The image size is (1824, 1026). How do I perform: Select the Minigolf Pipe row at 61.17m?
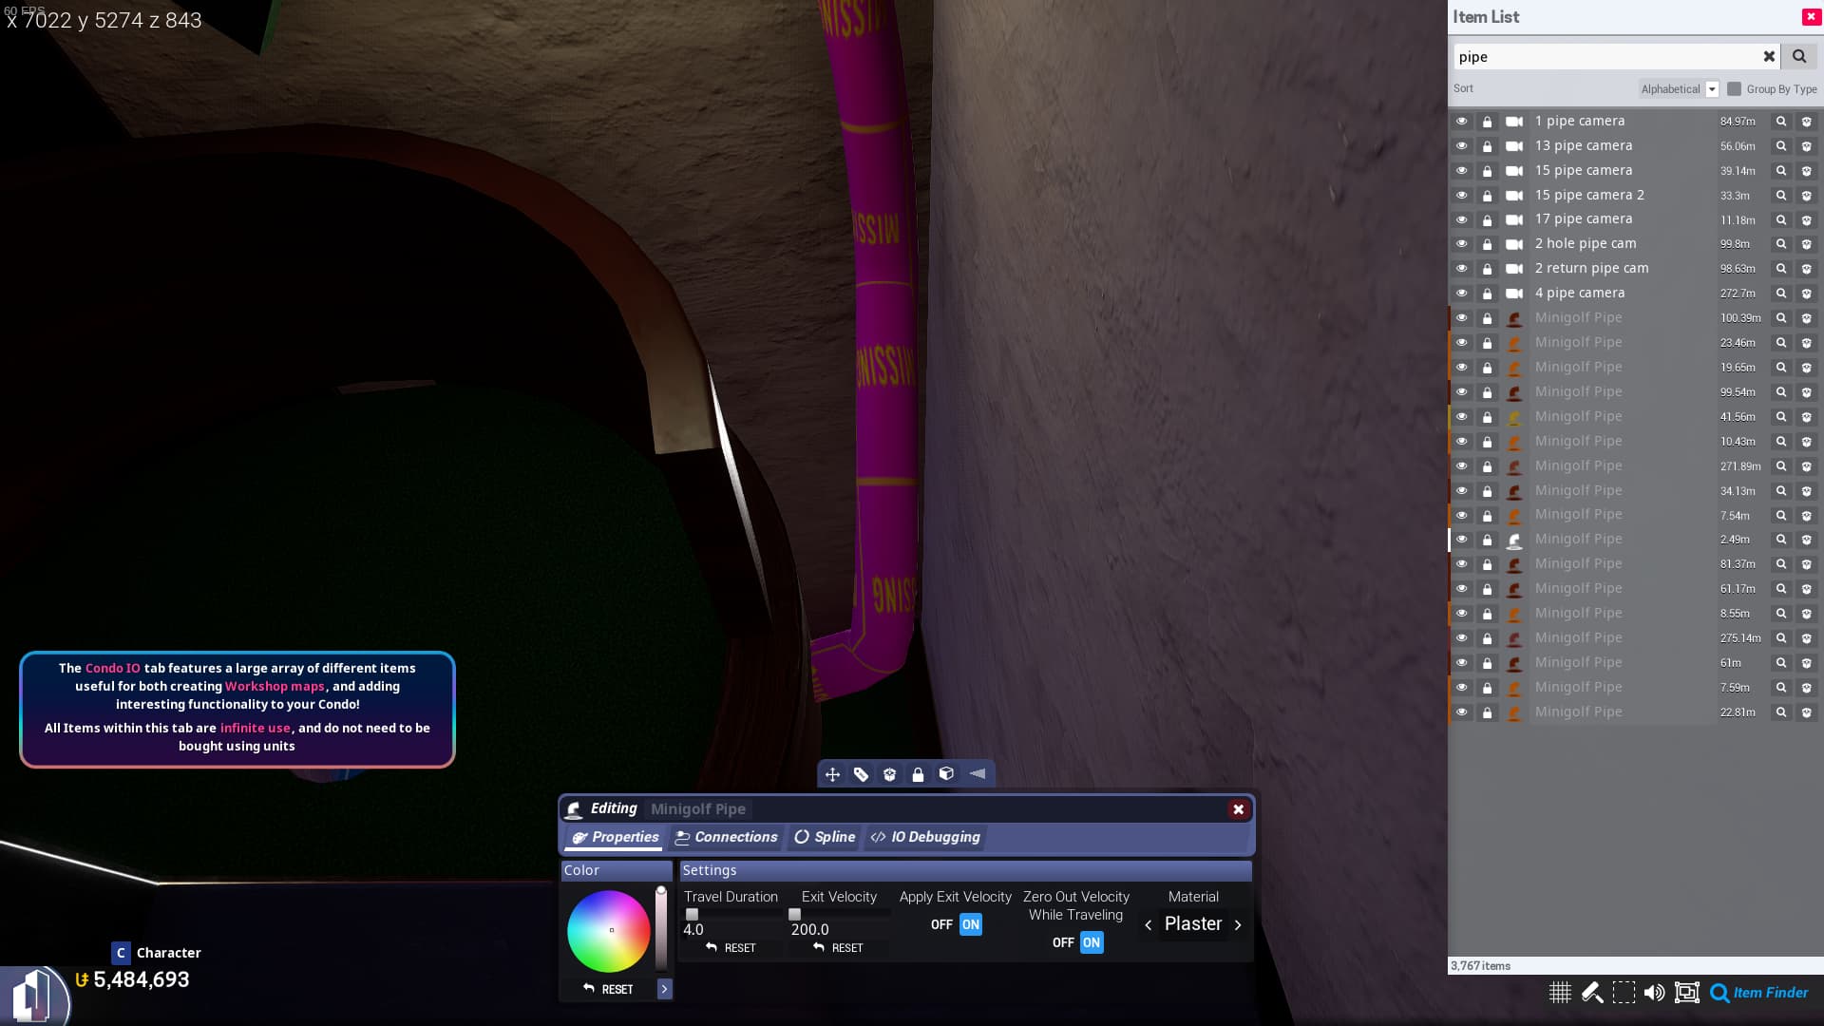tap(1634, 589)
